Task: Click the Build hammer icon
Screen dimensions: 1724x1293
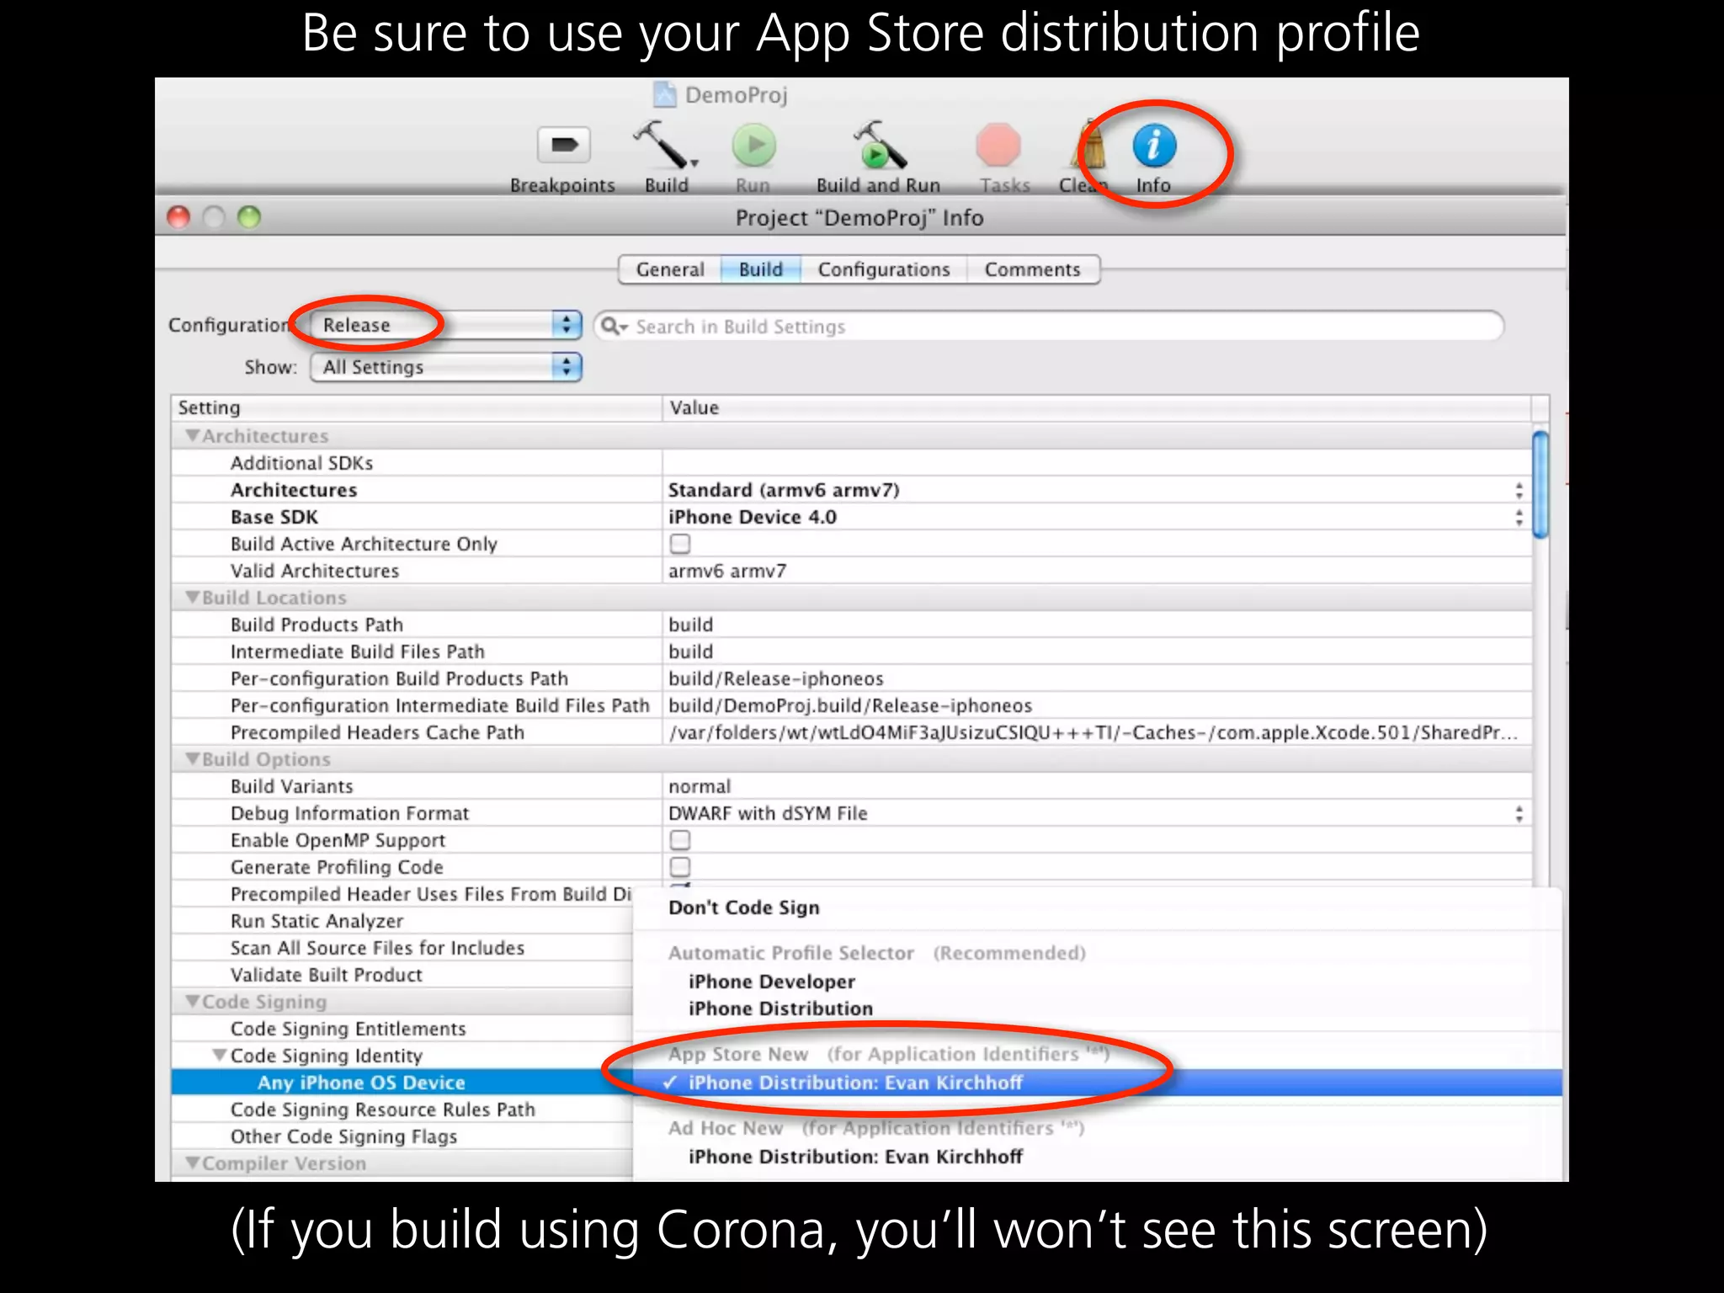Action: click(664, 145)
